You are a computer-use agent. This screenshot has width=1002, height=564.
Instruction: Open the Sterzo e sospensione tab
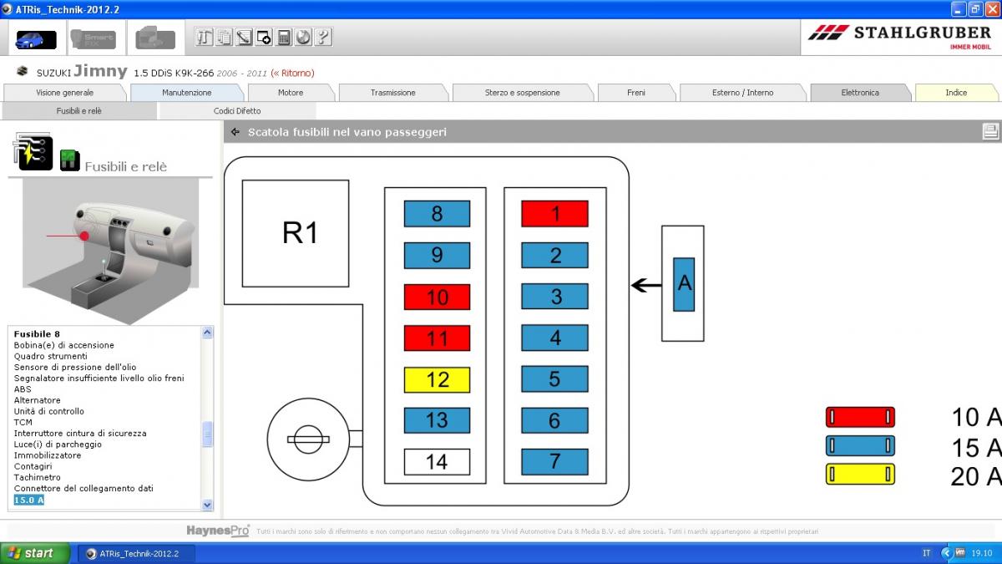(x=523, y=93)
